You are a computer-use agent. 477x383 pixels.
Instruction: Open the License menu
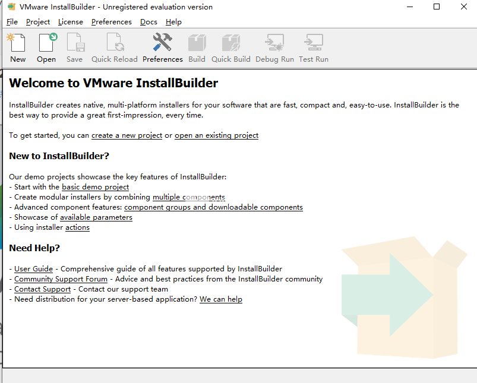[71, 22]
